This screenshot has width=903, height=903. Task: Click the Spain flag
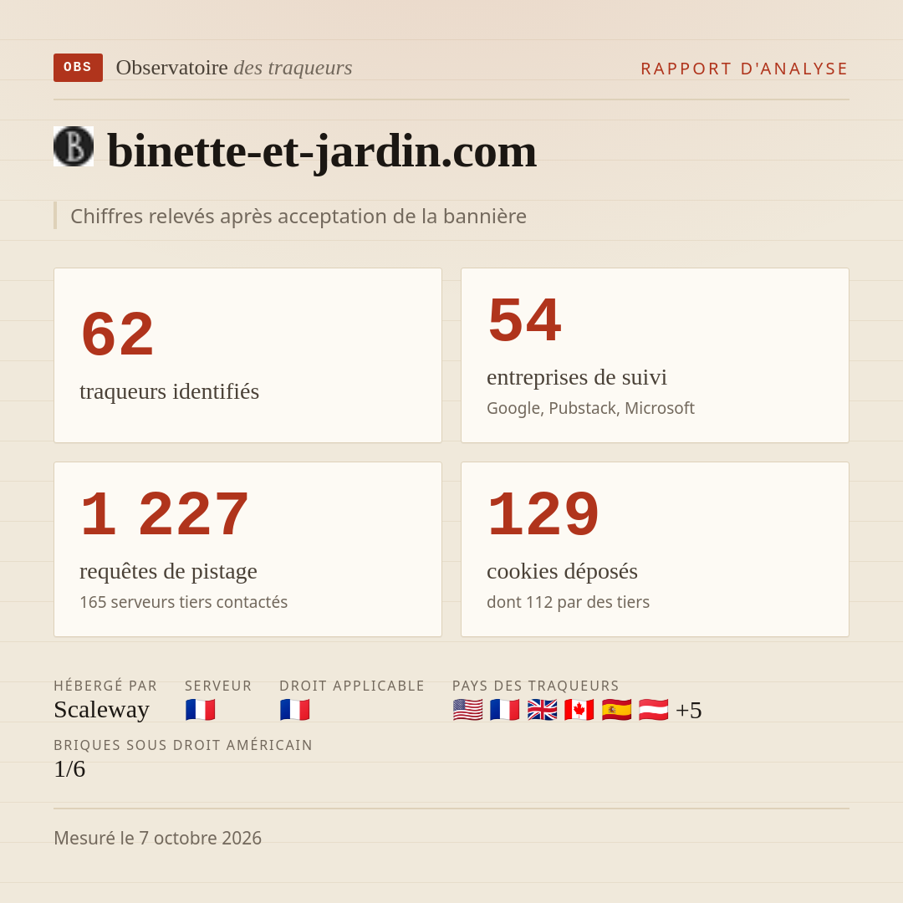point(616,710)
